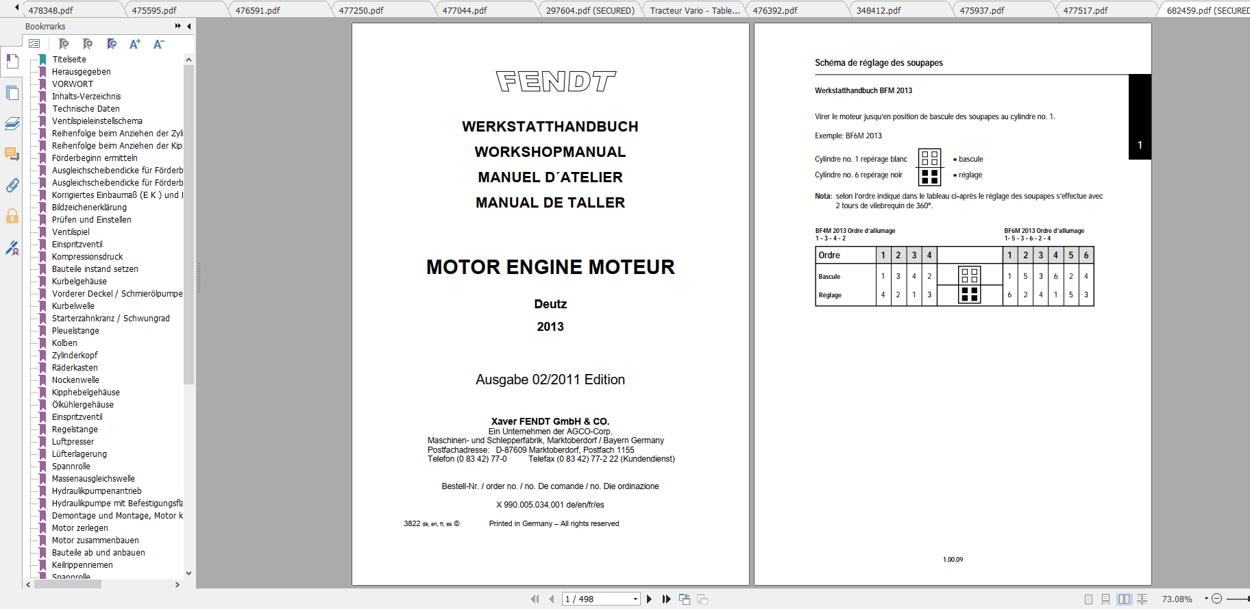Click the zoom out minus button
The image size is (1250, 609).
(1216, 599)
